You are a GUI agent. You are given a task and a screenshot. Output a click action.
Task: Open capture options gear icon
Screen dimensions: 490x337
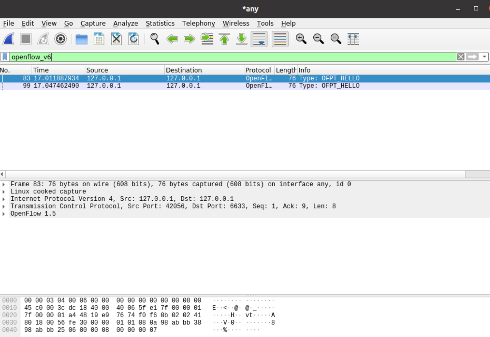60,39
